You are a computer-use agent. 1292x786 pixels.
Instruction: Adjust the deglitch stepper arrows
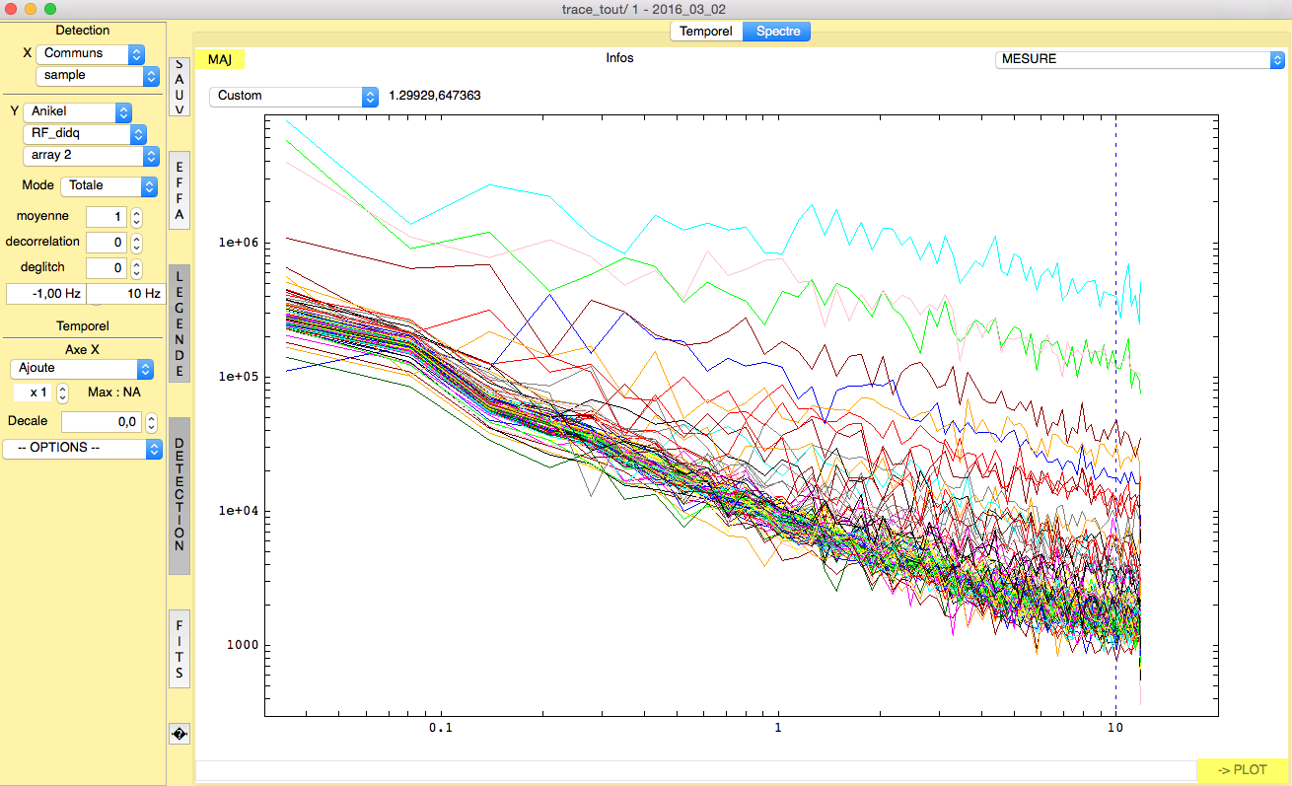pos(137,268)
